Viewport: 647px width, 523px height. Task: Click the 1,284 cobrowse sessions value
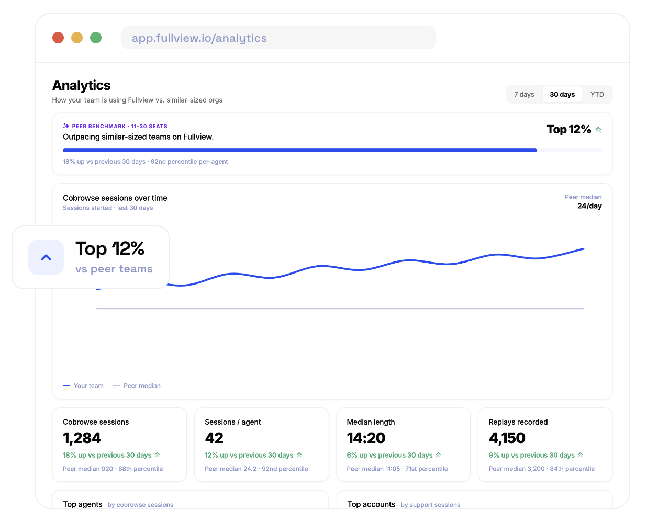coord(82,438)
